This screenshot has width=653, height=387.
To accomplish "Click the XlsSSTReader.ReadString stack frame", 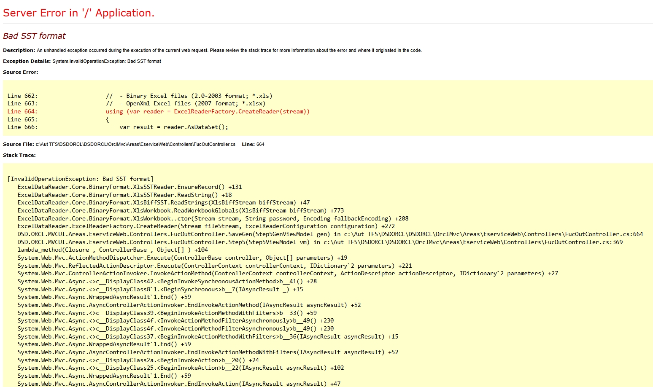I will point(124,195).
